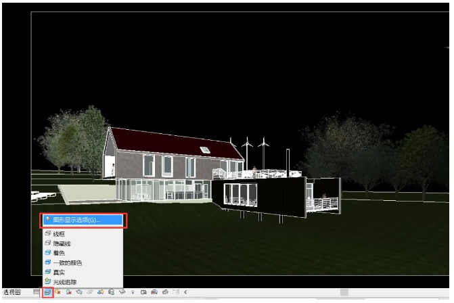Enable 光线追踪 visual style
Screen dimensions: 454x303
(x=83, y=282)
